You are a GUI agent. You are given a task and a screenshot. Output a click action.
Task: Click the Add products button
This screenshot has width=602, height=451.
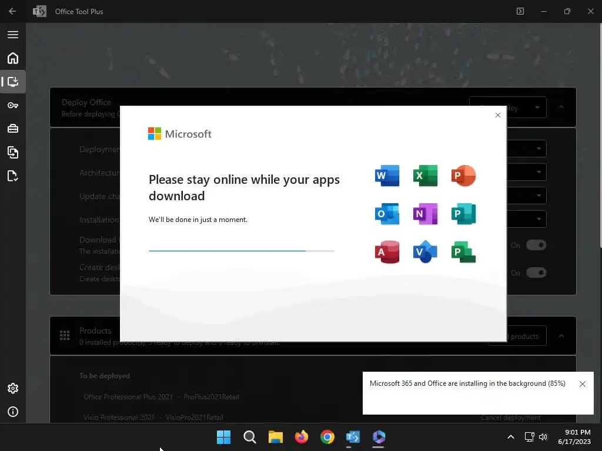pyautogui.click(x=526, y=336)
